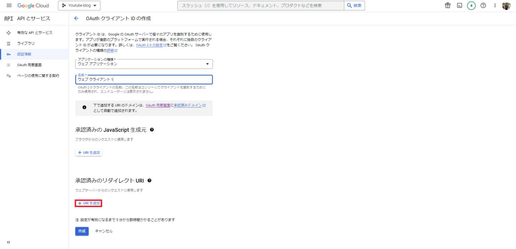Open JavaScript 生成元 help tooltip
The width and height of the screenshot is (516, 249).
point(152,129)
